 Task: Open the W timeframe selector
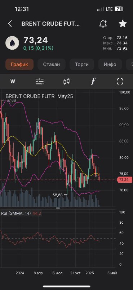pos(13,81)
